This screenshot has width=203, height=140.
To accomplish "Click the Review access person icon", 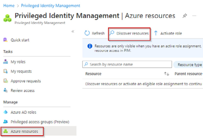I will (5, 90).
